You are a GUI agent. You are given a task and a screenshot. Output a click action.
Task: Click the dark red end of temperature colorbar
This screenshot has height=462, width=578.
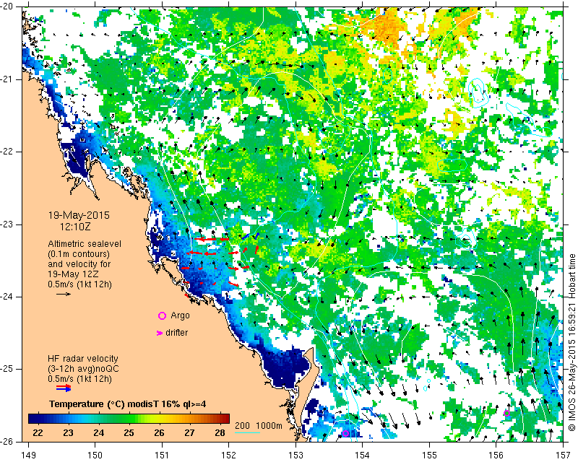click(225, 419)
